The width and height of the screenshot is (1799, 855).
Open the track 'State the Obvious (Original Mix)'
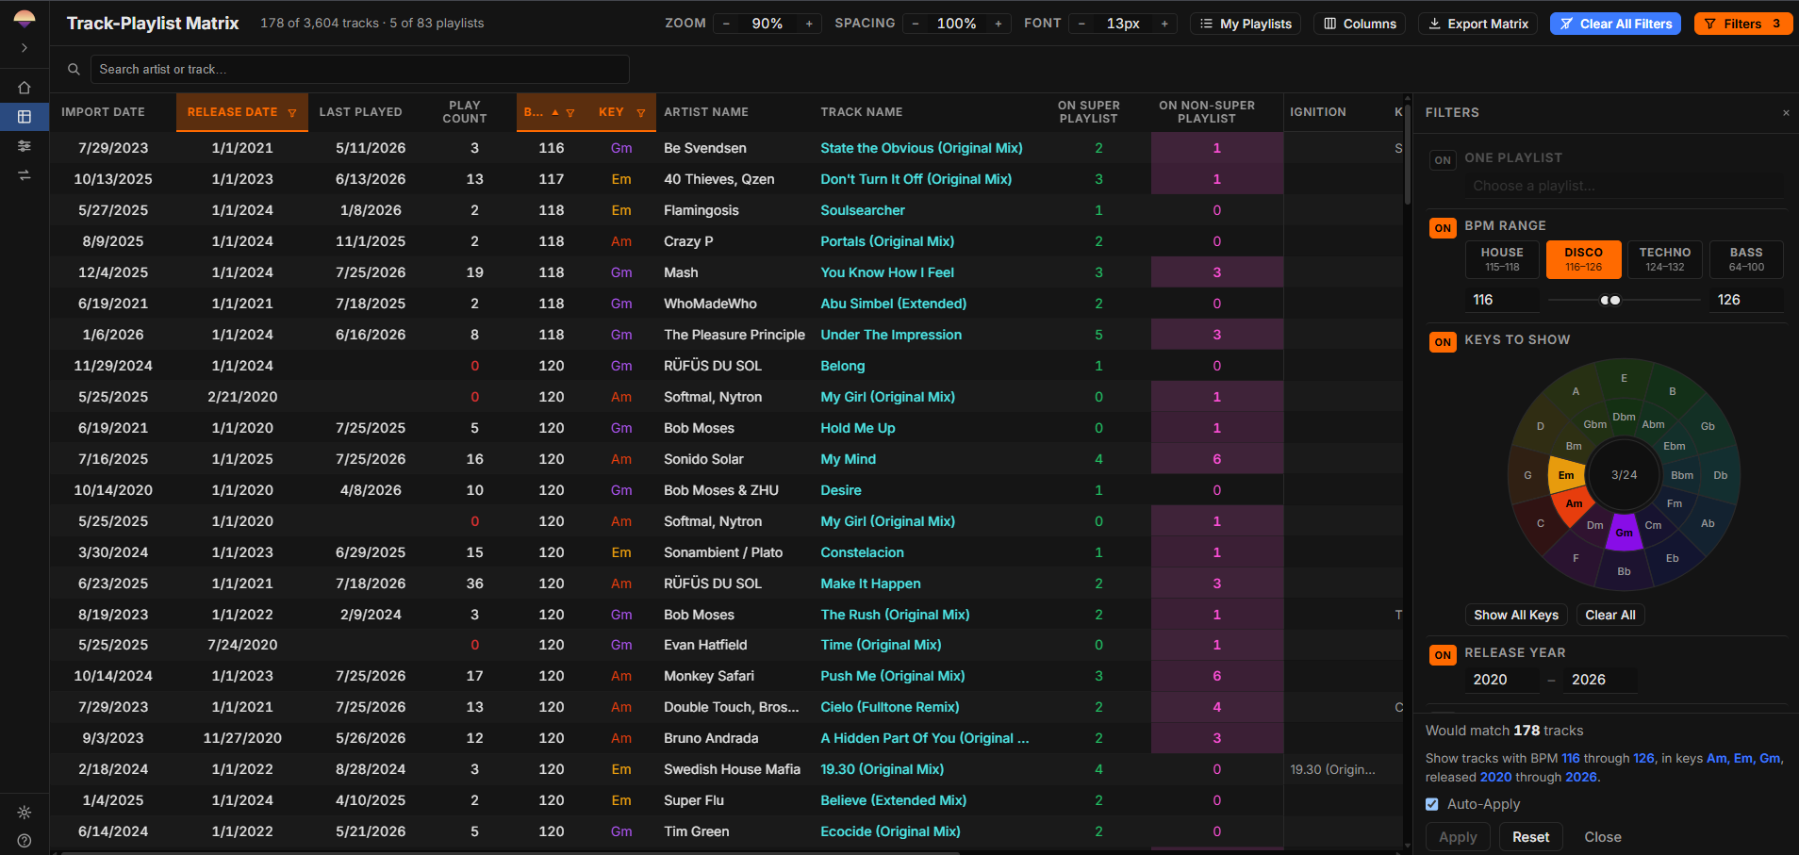point(921,148)
